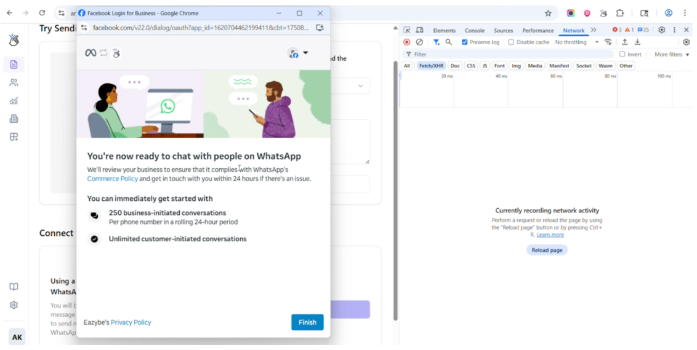Click the browser forward arrow
Image resolution: width=697 pixels, height=350 pixels.
point(26,14)
